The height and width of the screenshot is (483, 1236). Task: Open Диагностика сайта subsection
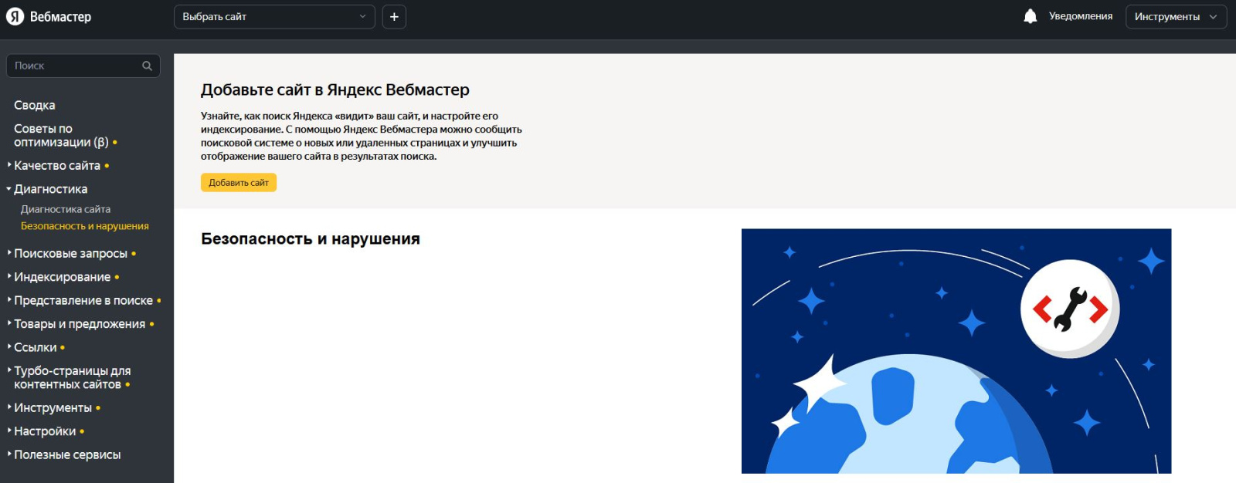[x=66, y=209]
